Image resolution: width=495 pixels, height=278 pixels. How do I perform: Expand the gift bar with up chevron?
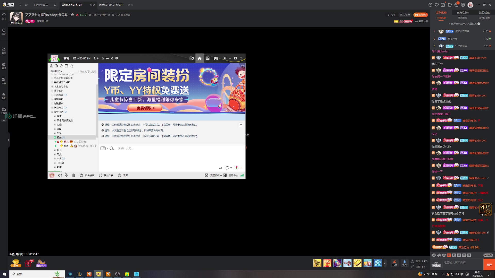[x=385, y=263]
